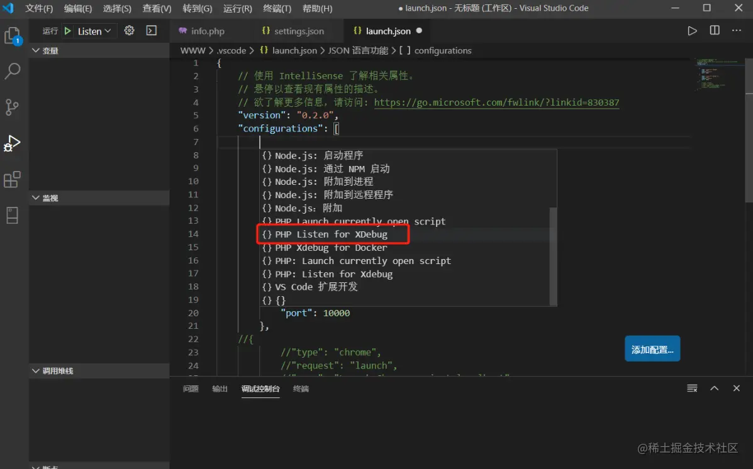The width and height of the screenshot is (753, 469).
Task: Open the go.microsoft.com fwlink URL
Action: point(496,102)
